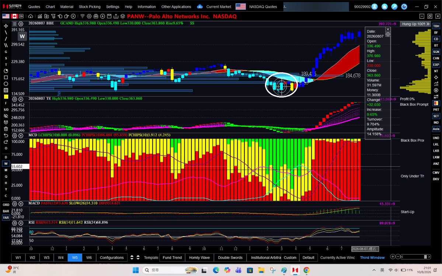Switch to monthly period M

click(x=6, y=170)
